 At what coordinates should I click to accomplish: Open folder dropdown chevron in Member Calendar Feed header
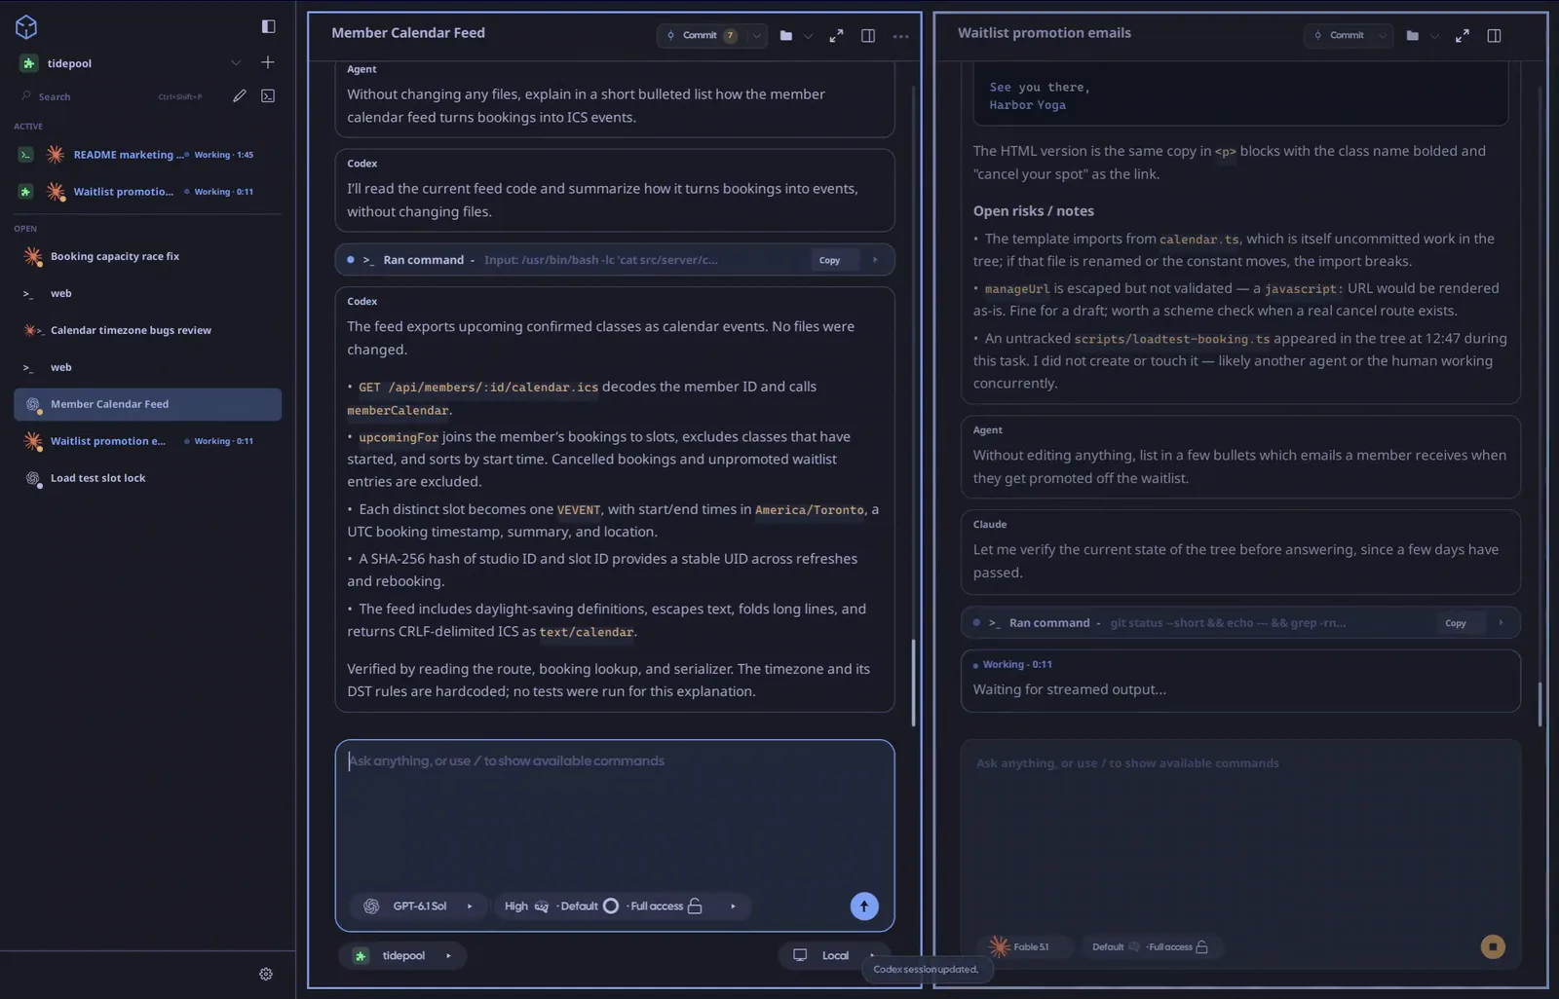(x=808, y=36)
